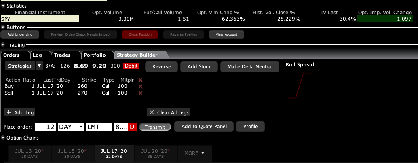This screenshot has height=163, width=418.
Task: Toggle the red Debit indicator
Action: click(x=131, y=66)
